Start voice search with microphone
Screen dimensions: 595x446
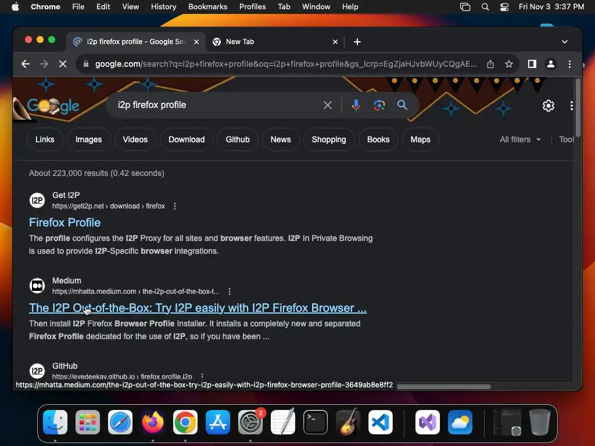(356, 105)
